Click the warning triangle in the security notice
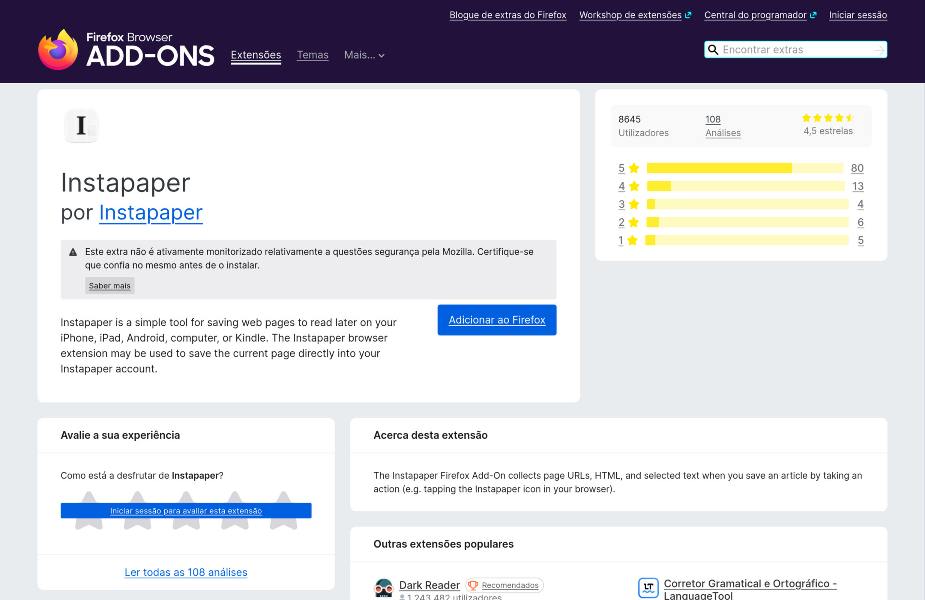 pos(72,251)
